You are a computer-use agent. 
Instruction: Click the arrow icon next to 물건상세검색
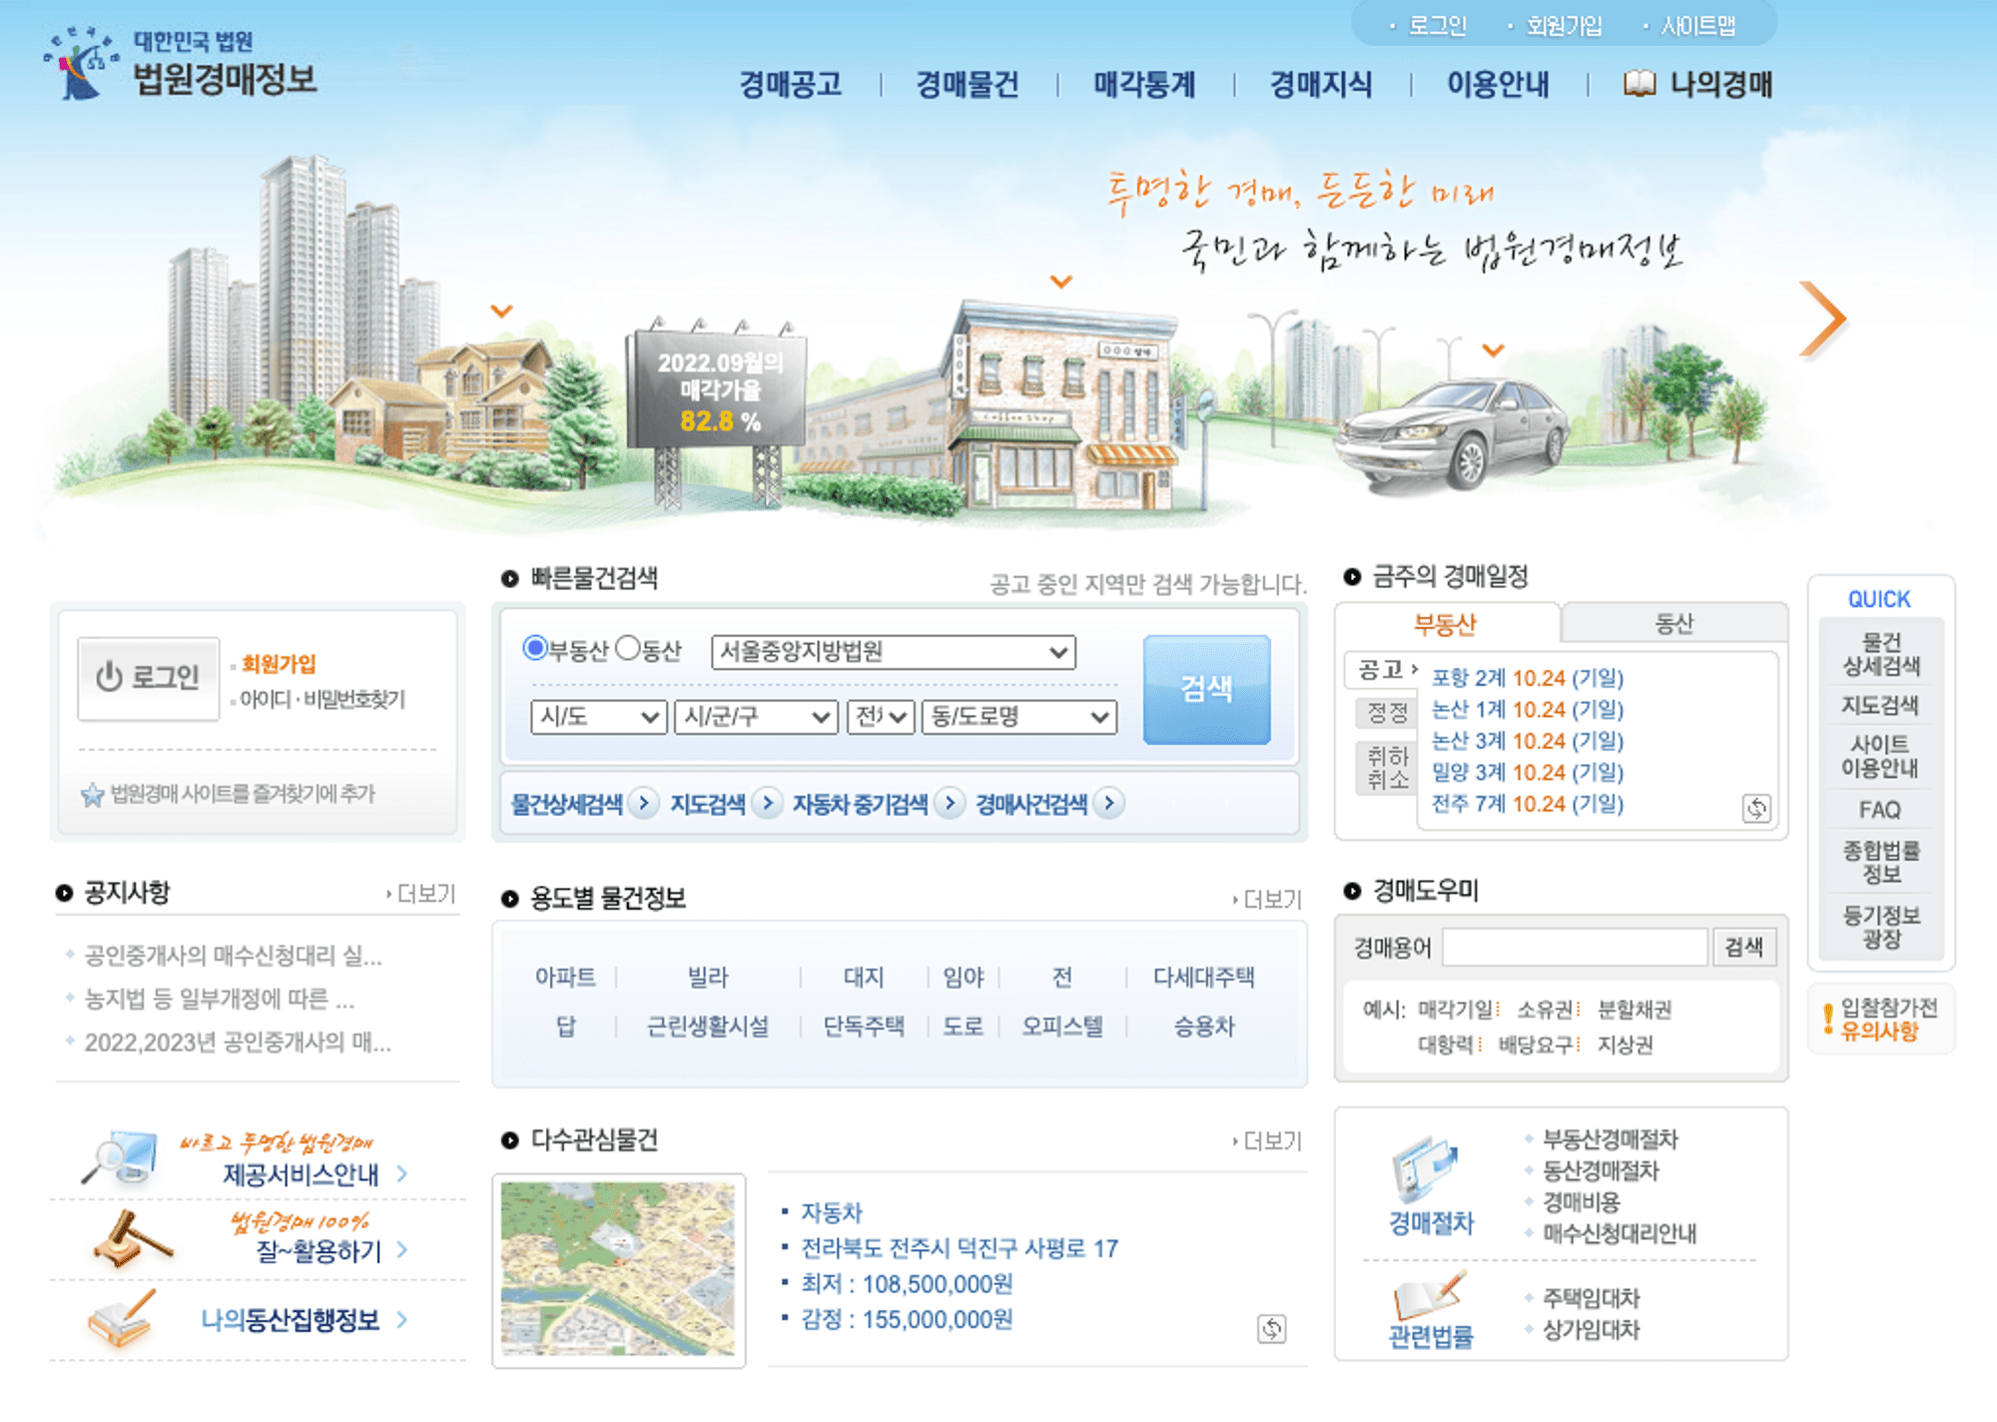644,803
